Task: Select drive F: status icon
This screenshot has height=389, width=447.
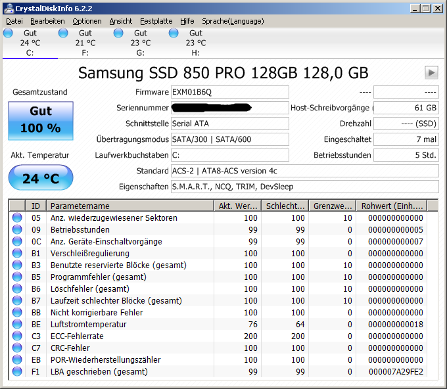Action: 63,33
